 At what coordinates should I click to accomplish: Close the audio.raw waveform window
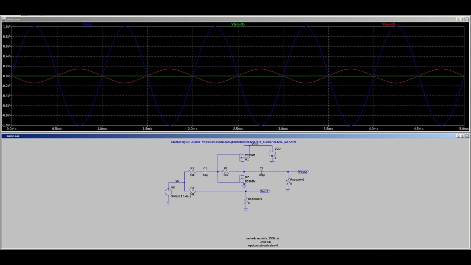(x=467, y=19)
